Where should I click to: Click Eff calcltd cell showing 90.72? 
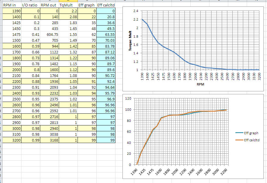[106, 75]
